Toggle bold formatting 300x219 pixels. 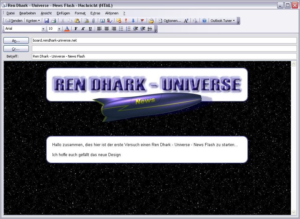tap(76, 29)
